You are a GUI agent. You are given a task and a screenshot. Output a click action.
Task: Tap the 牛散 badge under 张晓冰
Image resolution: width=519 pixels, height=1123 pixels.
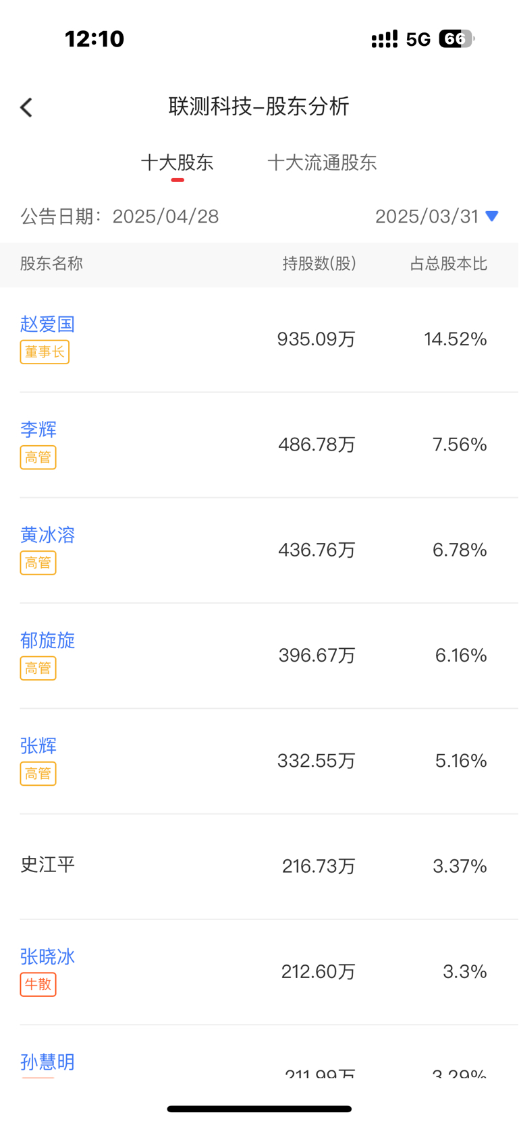pos(38,985)
